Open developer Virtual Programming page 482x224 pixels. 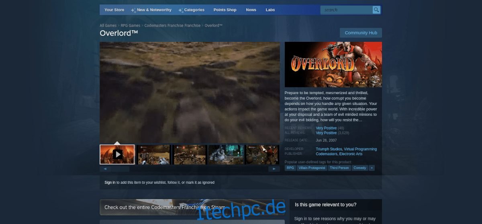pyautogui.click(x=360, y=149)
